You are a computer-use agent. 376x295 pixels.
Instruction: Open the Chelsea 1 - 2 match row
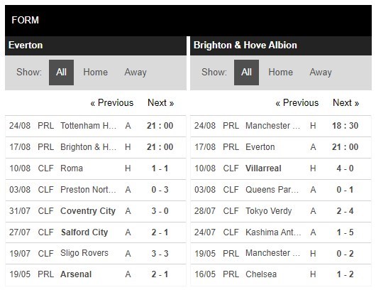coord(281,274)
